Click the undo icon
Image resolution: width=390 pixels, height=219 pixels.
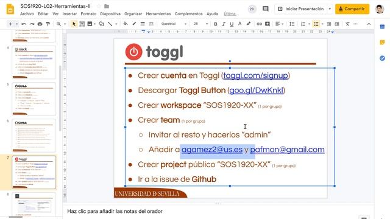pos(24,24)
